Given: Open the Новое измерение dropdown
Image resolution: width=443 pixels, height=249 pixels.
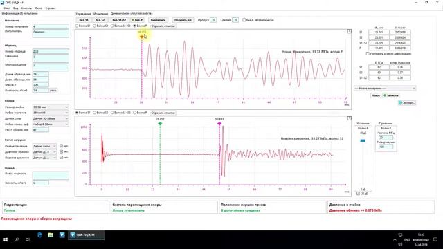Looking at the screenshot, I should click(385, 89).
